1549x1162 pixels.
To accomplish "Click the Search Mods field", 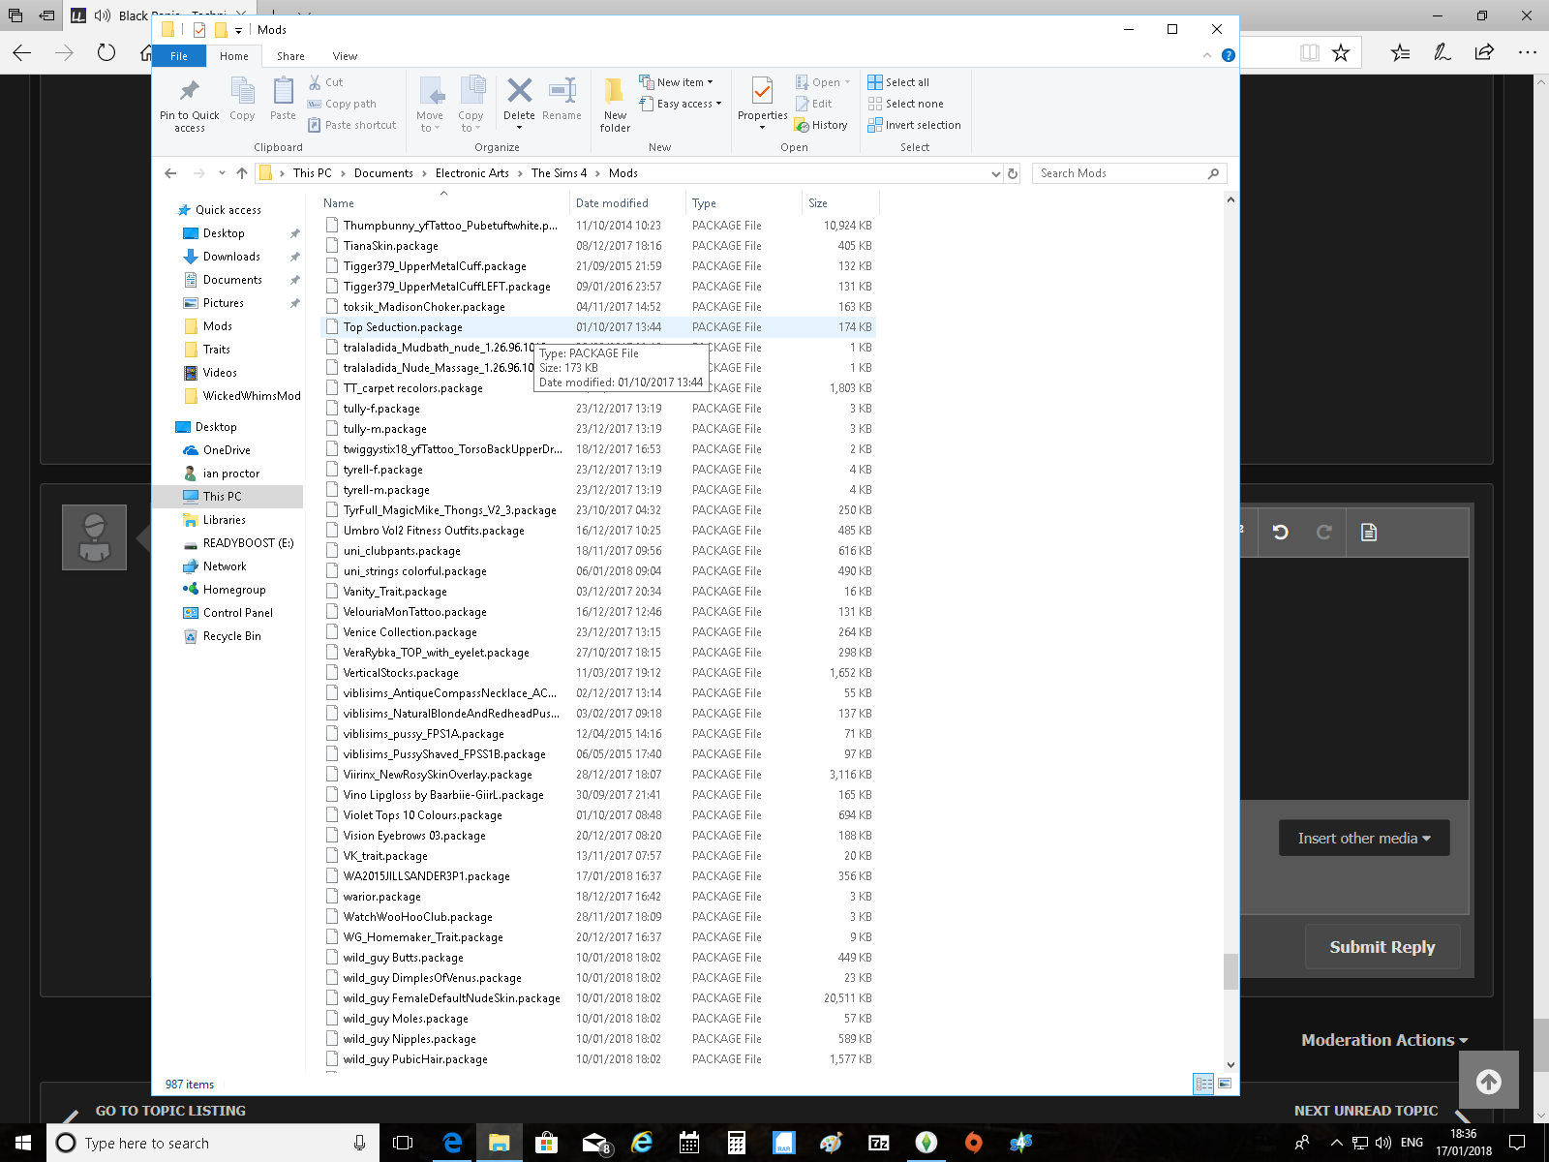I will click(1130, 173).
